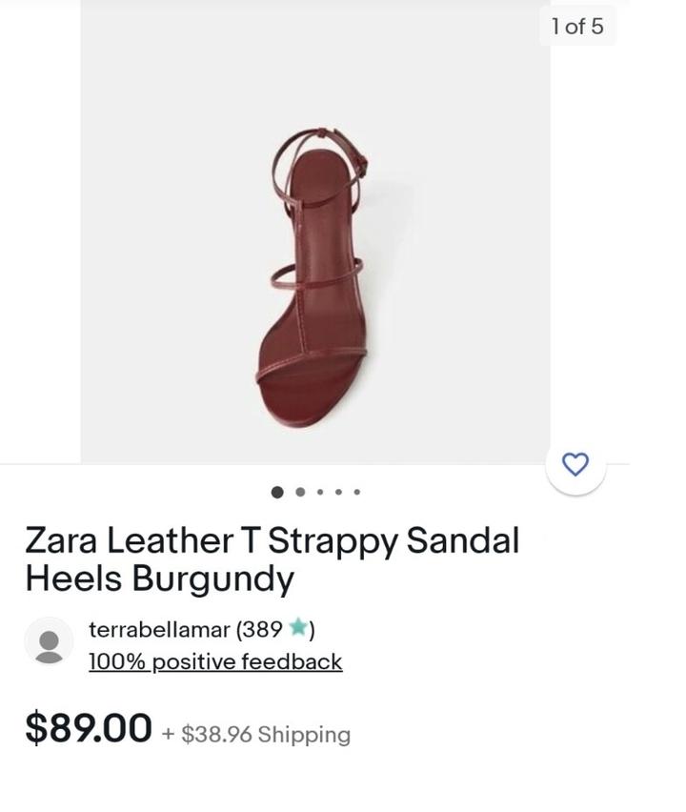Screen dimensions: 686x812
Task: Jump to third image carousel dot
Action: (x=320, y=492)
